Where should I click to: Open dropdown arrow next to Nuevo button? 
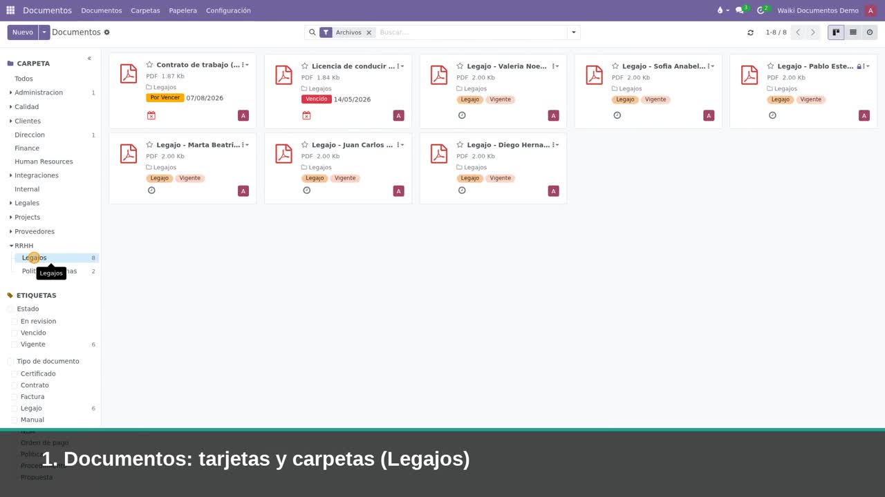pyautogui.click(x=44, y=32)
